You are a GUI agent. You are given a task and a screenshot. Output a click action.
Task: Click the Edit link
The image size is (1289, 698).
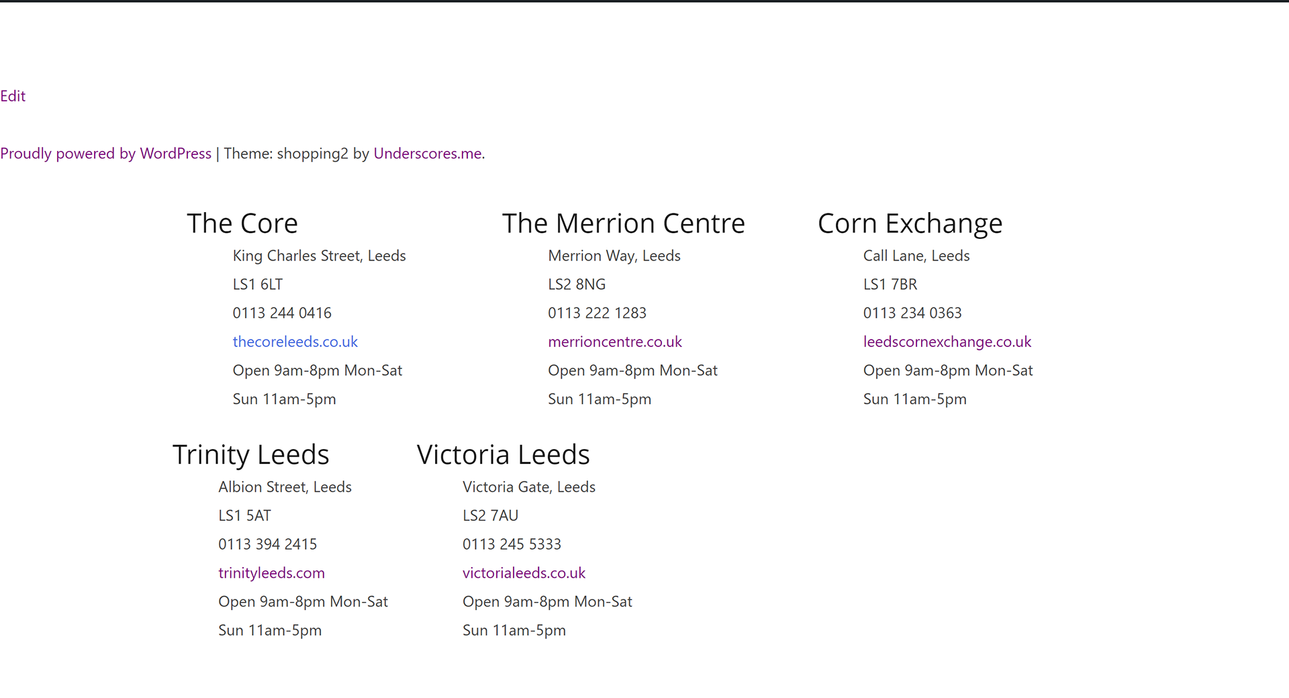[x=13, y=96]
